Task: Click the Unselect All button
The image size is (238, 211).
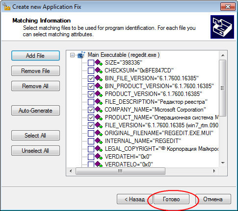Action: (35, 150)
